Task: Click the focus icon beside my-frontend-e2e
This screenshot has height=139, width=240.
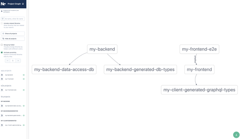Action: point(2,90)
